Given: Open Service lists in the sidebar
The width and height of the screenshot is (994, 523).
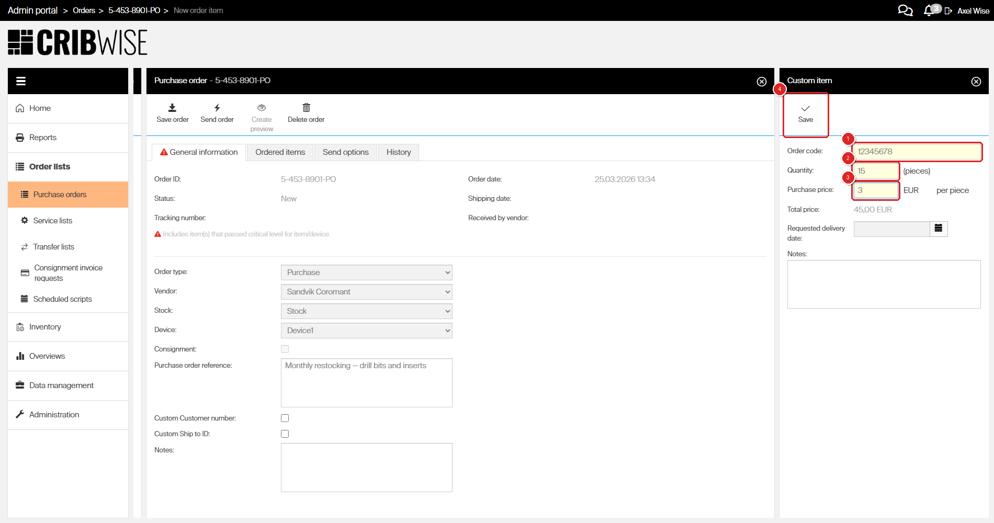Looking at the screenshot, I should [x=53, y=221].
